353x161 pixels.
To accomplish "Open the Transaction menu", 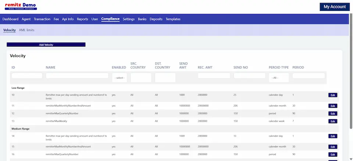I will click(42, 19).
